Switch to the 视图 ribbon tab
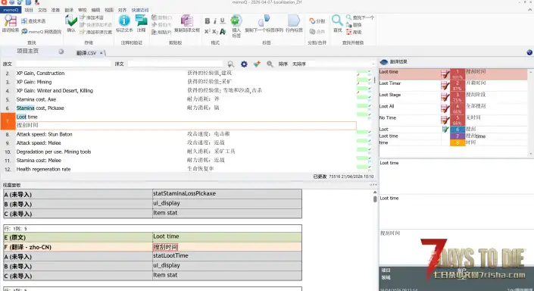The image size is (534, 291). pyautogui.click(x=109, y=10)
